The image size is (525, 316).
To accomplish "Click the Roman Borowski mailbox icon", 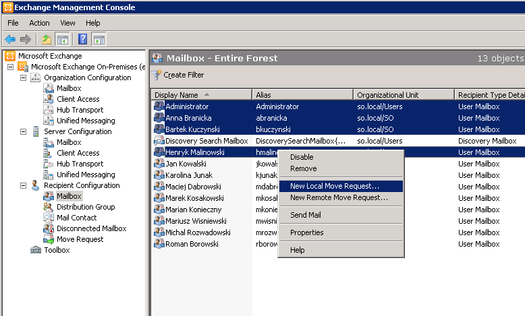I will pyautogui.click(x=159, y=244).
